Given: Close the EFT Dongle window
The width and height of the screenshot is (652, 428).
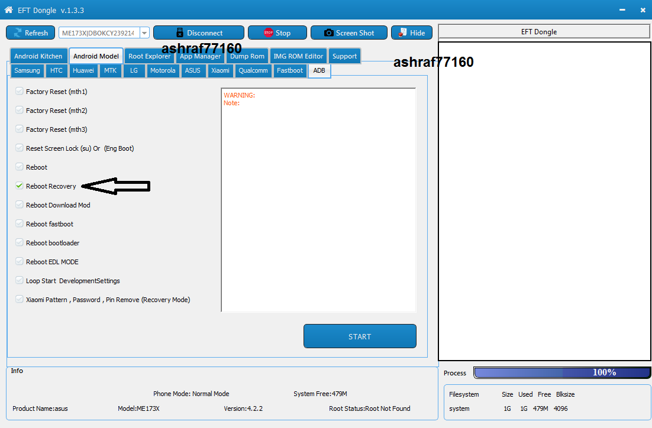Looking at the screenshot, I should point(643,10).
